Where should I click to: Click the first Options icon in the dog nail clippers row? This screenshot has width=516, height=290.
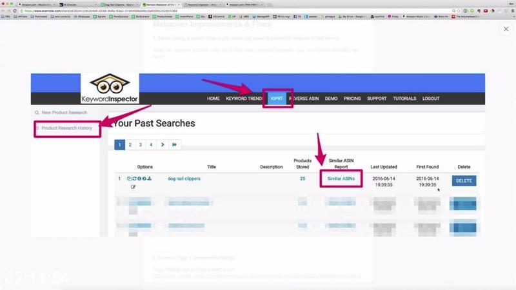pos(129,179)
